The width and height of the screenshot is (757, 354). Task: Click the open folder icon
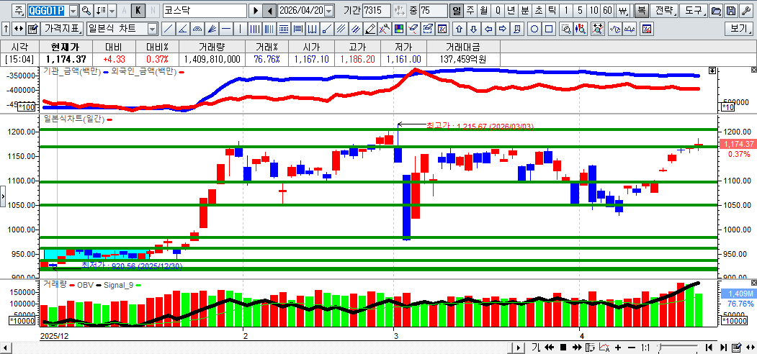click(x=715, y=11)
